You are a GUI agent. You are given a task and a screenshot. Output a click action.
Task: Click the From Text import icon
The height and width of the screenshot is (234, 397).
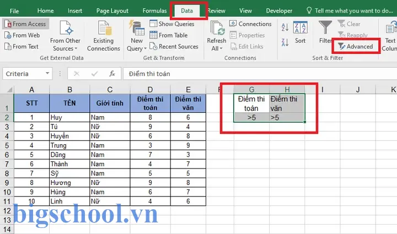pos(8,46)
